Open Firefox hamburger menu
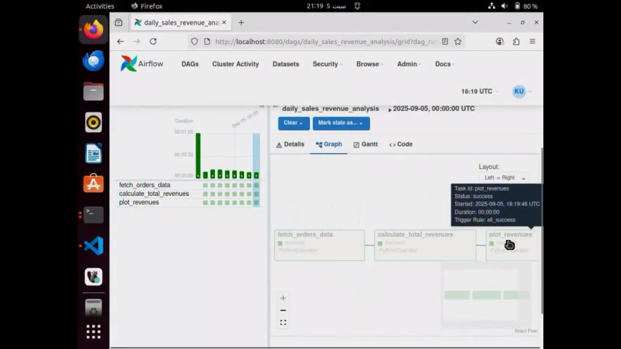Viewport: 621px width, 349px height. (x=532, y=42)
